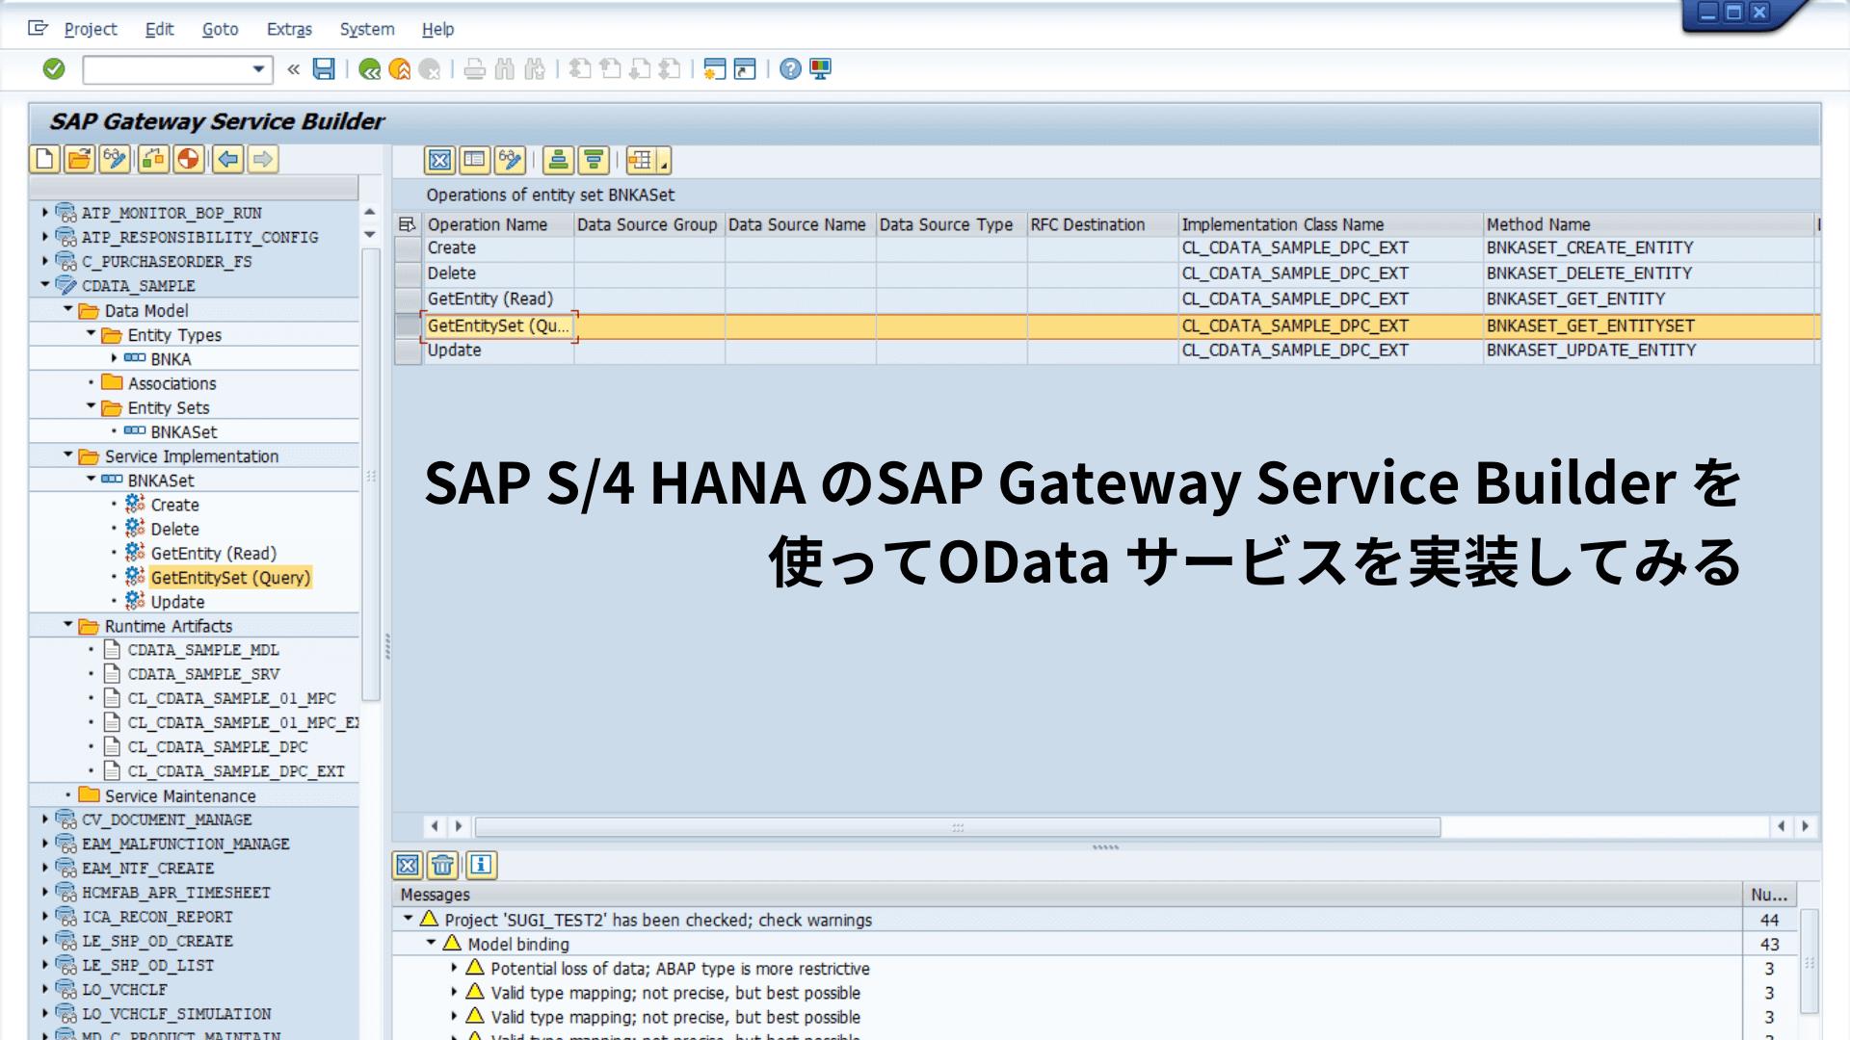Open the command field dropdown

point(258,68)
